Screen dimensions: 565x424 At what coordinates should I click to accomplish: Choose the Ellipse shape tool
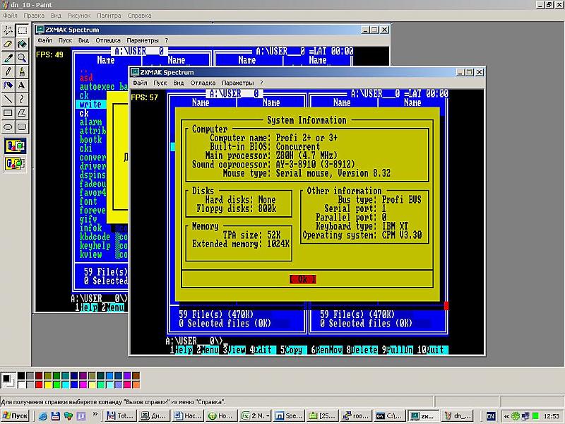coord(8,126)
